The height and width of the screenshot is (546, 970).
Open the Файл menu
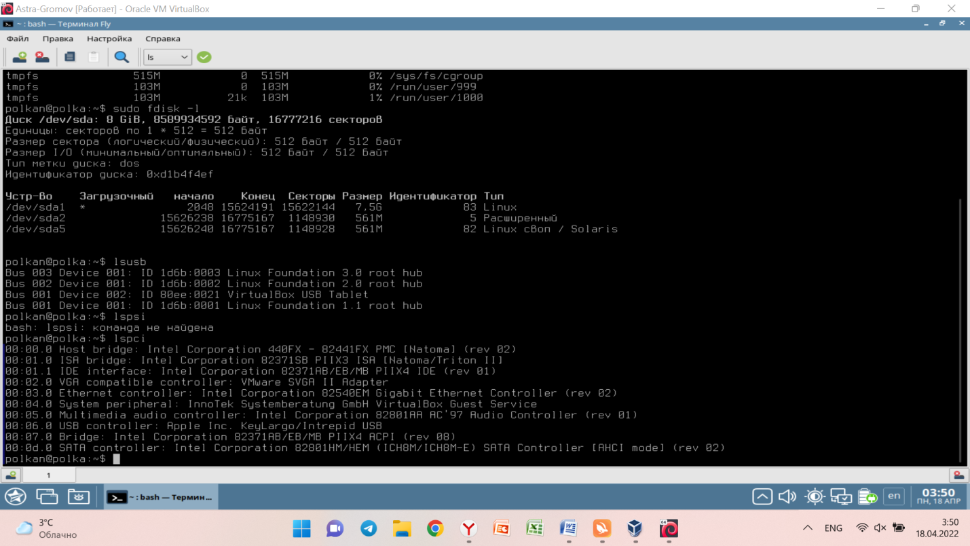(18, 39)
